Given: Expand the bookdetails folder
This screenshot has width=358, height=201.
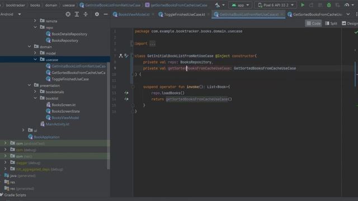Looking at the screenshot, I should [35, 92].
